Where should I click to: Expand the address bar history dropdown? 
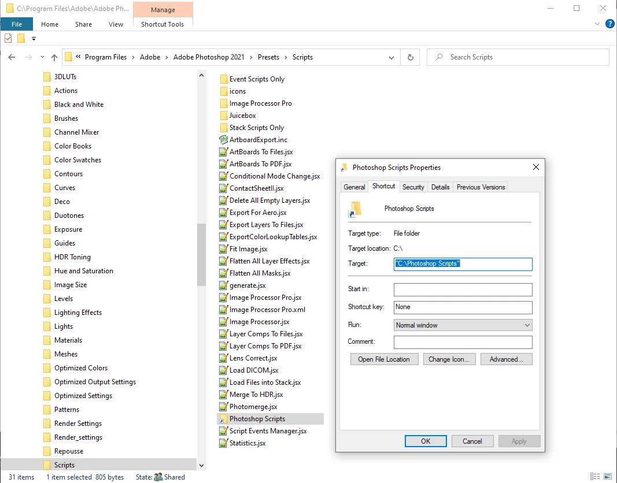[391, 57]
